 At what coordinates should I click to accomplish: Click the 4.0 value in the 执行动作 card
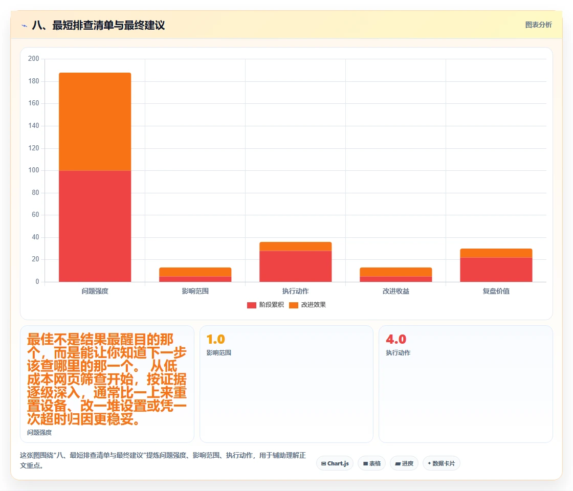[x=396, y=340]
